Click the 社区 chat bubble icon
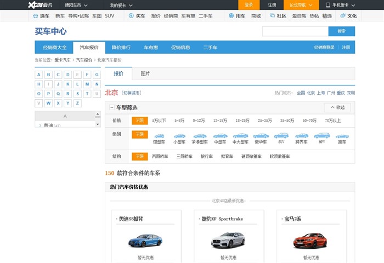The height and width of the screenshot is (263, 384). [x=272, y=16]
